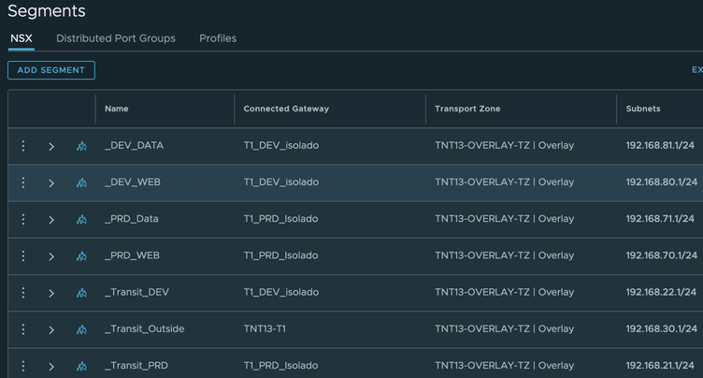703x378 pixels.
Task: Select the NSX tab
Action: tap(21, 38)
